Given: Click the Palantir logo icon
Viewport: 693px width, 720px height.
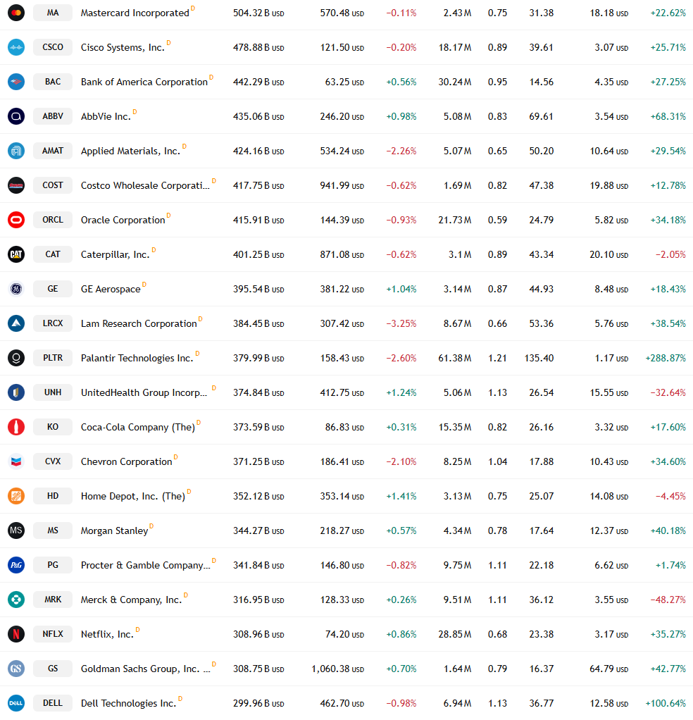Looking at the screenshot, I should point(16,358).
